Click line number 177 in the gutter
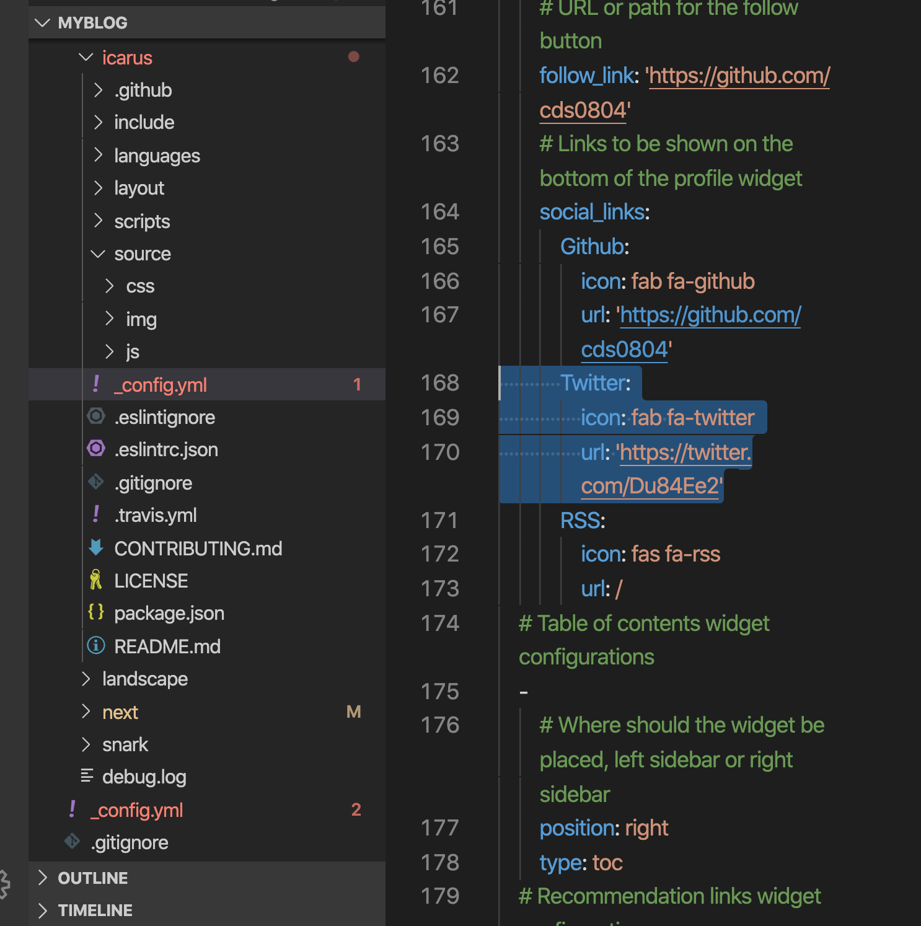Screen dimensions: 921x926 pos(440,828)
